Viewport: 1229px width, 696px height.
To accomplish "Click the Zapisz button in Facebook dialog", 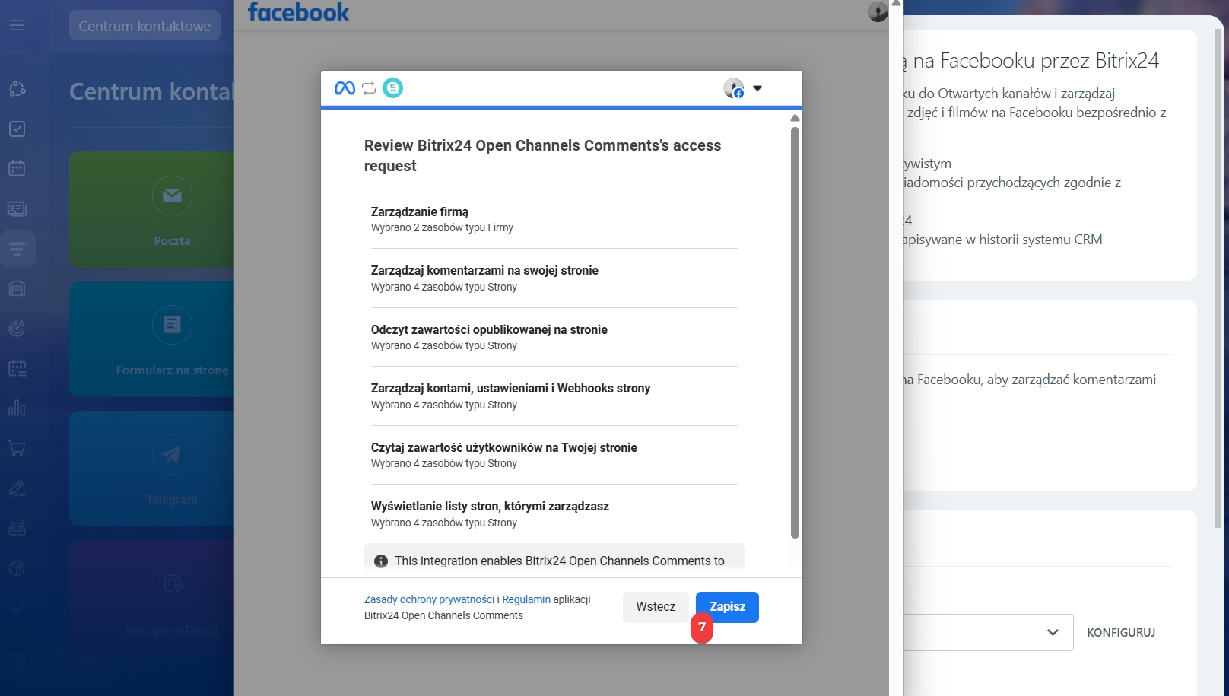I will tap(727, 607).
